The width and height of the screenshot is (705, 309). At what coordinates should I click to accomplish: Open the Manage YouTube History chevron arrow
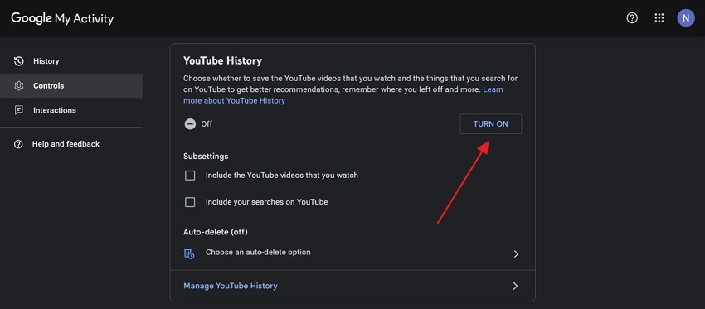pyautogui.click(x=515, y=286)
